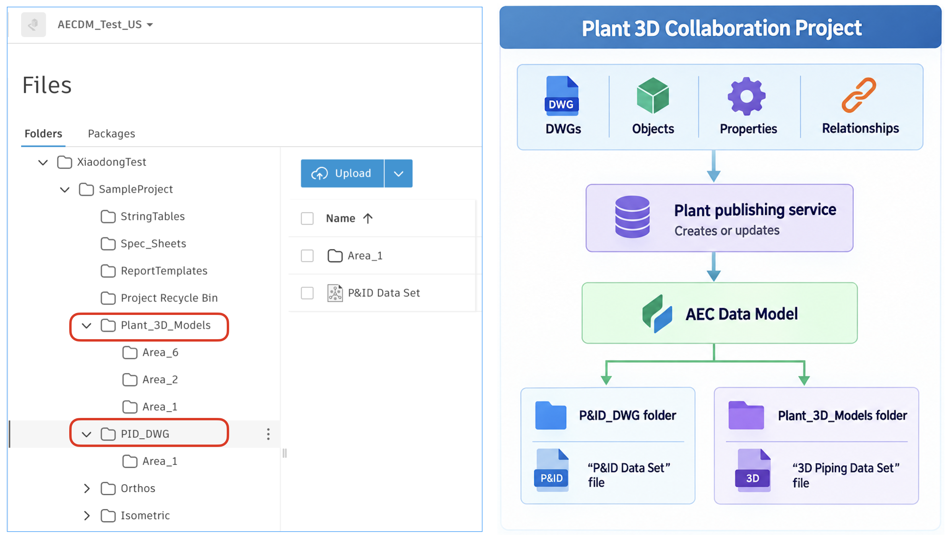Screen dimensions: 946x540
Task: Collapse the Plant_3D_Models folder
Action: [x=86, y=326]
